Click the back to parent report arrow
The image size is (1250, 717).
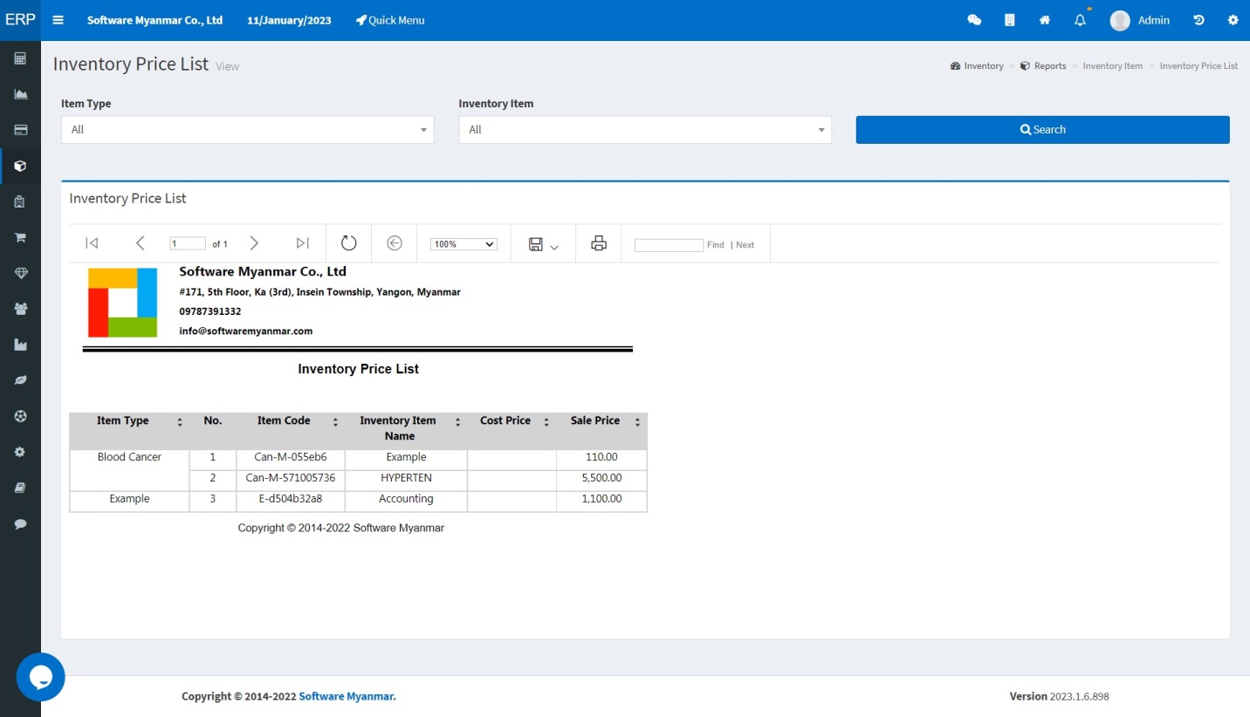tap(395, 243)
